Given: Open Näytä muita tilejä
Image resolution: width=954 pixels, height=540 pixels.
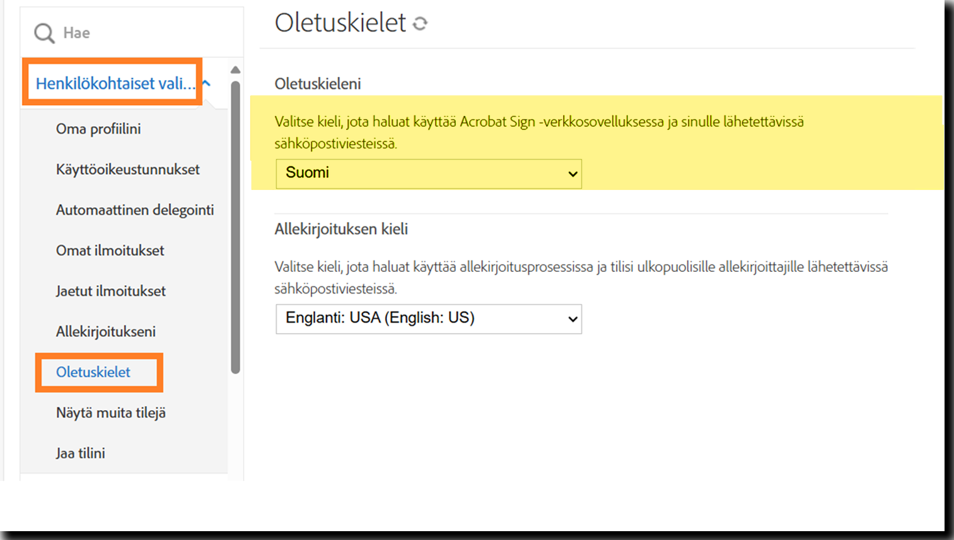Looking at the screenshot, I should [x=111, y=413].
